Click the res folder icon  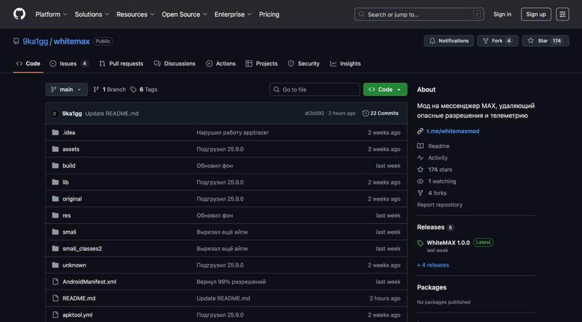pyautogui.click(x=55, y=215)
